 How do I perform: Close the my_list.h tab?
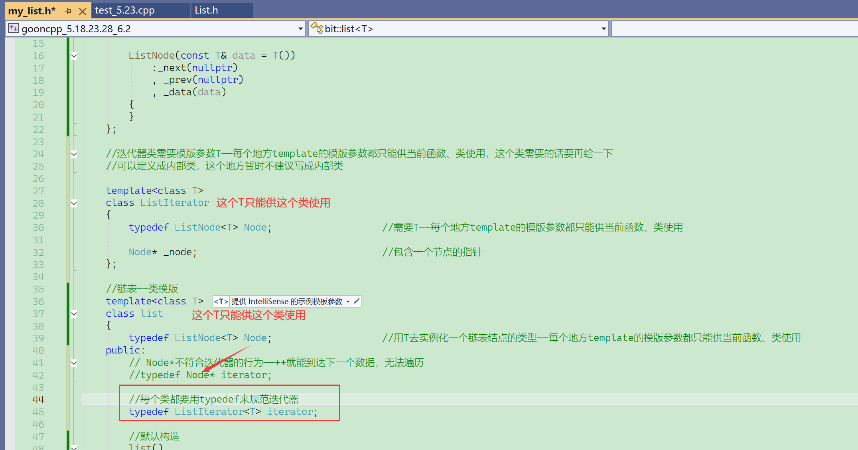[83, 11]
